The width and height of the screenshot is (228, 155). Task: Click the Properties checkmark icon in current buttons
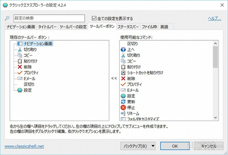coord(20,73)
